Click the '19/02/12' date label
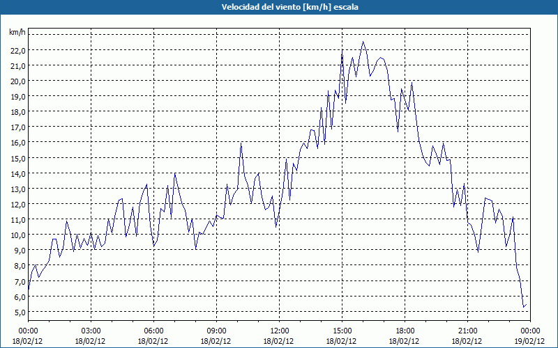Image resolution: width=558 pixels, height=348 pixels. [530, 341]
